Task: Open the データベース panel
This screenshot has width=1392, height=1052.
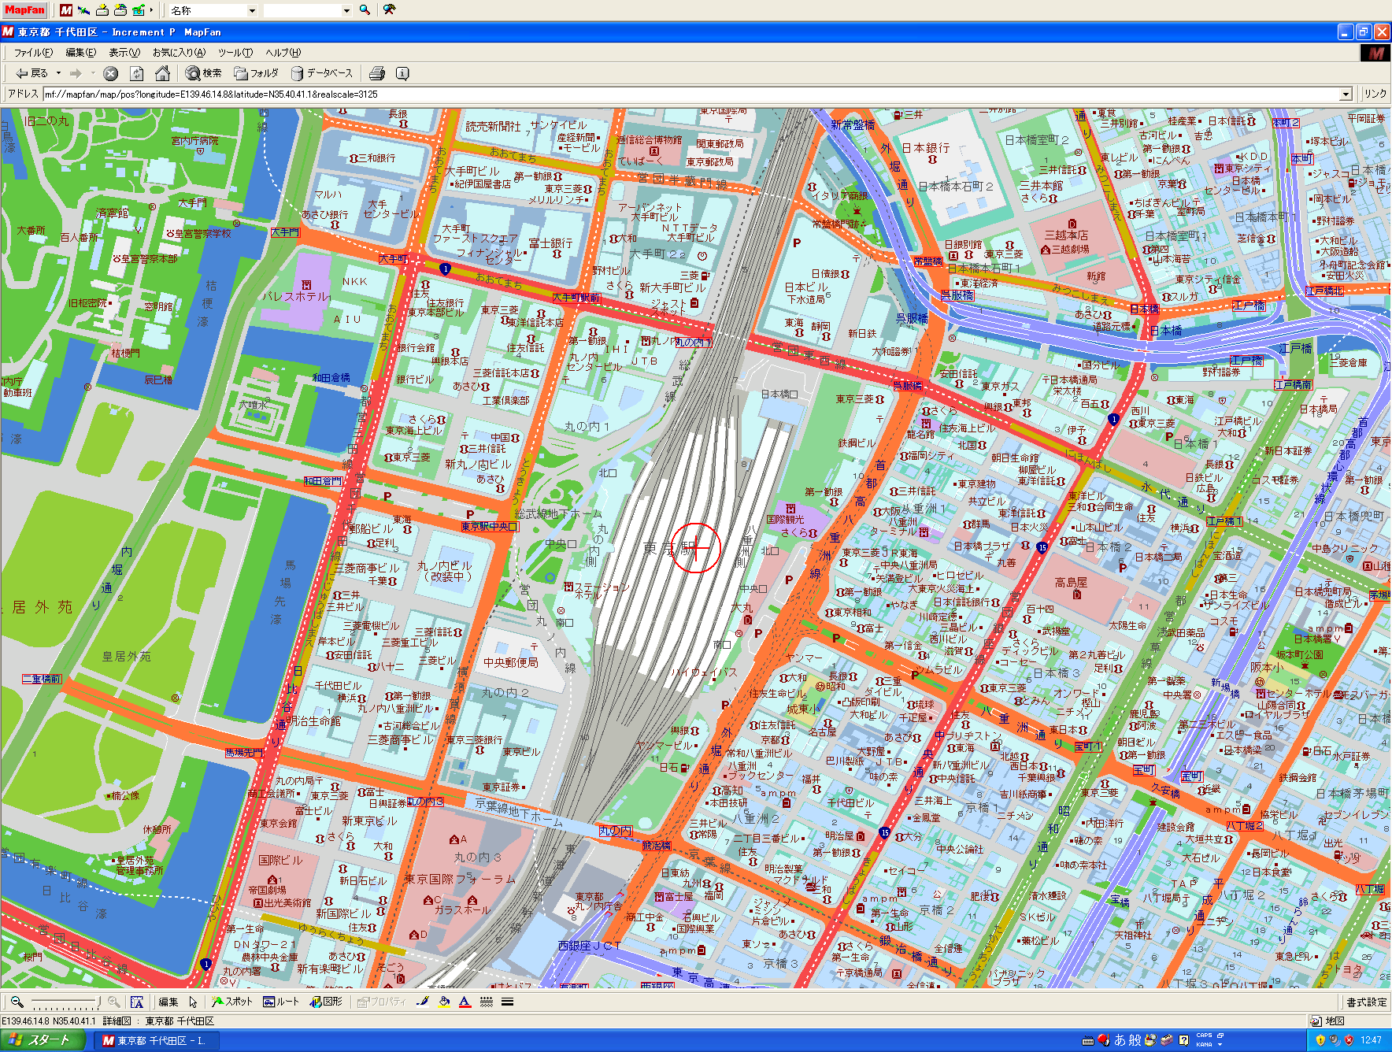Action: 322,73
